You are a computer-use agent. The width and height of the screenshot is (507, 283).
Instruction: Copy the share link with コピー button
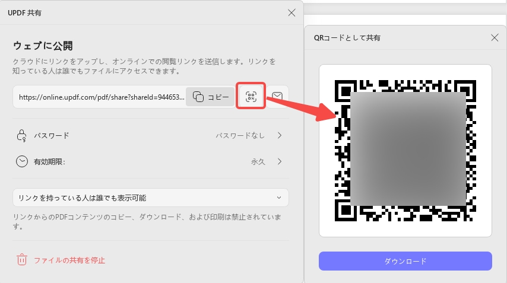[210, 97]
